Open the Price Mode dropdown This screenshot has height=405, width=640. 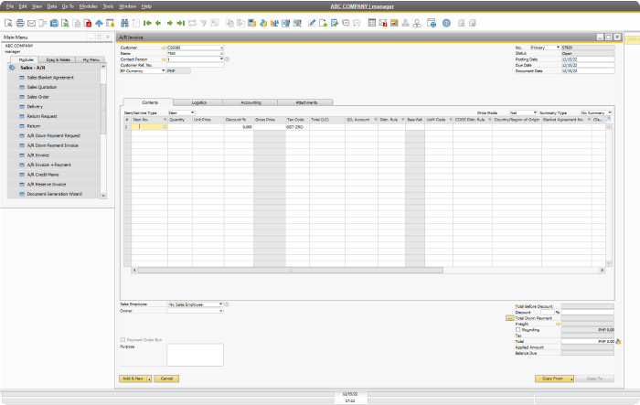(x=535, y=112)
